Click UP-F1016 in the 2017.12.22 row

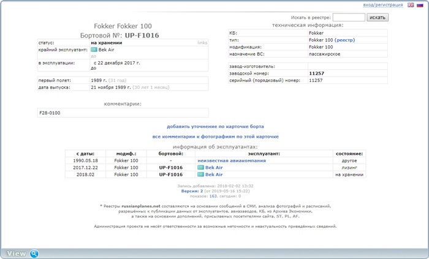coord(171,168)
